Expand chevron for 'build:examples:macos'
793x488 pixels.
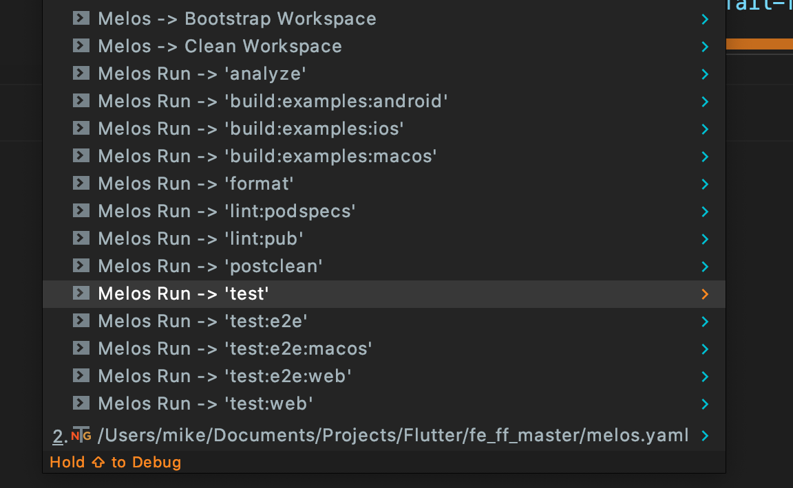(705, 157)
